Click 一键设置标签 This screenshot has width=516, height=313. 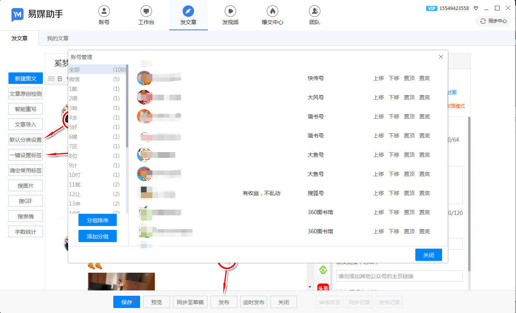(x=26, y=155)
